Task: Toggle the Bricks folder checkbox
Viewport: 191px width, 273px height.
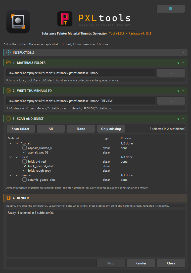Action: pos(17,157)
